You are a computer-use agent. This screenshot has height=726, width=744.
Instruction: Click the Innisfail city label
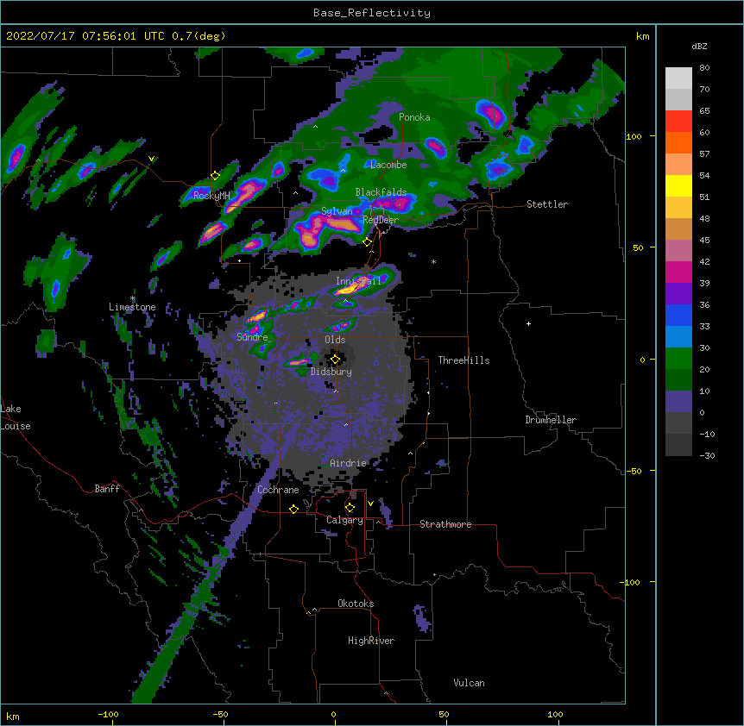coord(358,281)
